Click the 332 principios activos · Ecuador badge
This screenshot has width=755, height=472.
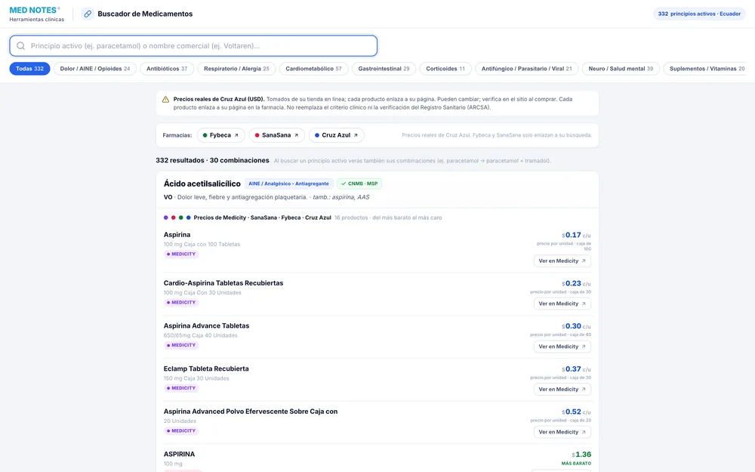699,14
